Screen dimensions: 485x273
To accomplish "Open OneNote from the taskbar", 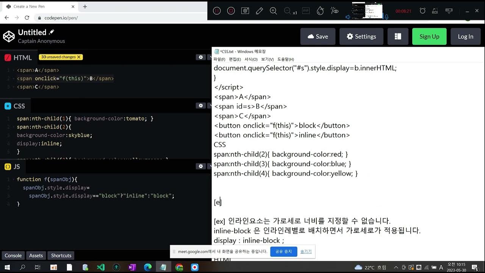I will (132, 267).
